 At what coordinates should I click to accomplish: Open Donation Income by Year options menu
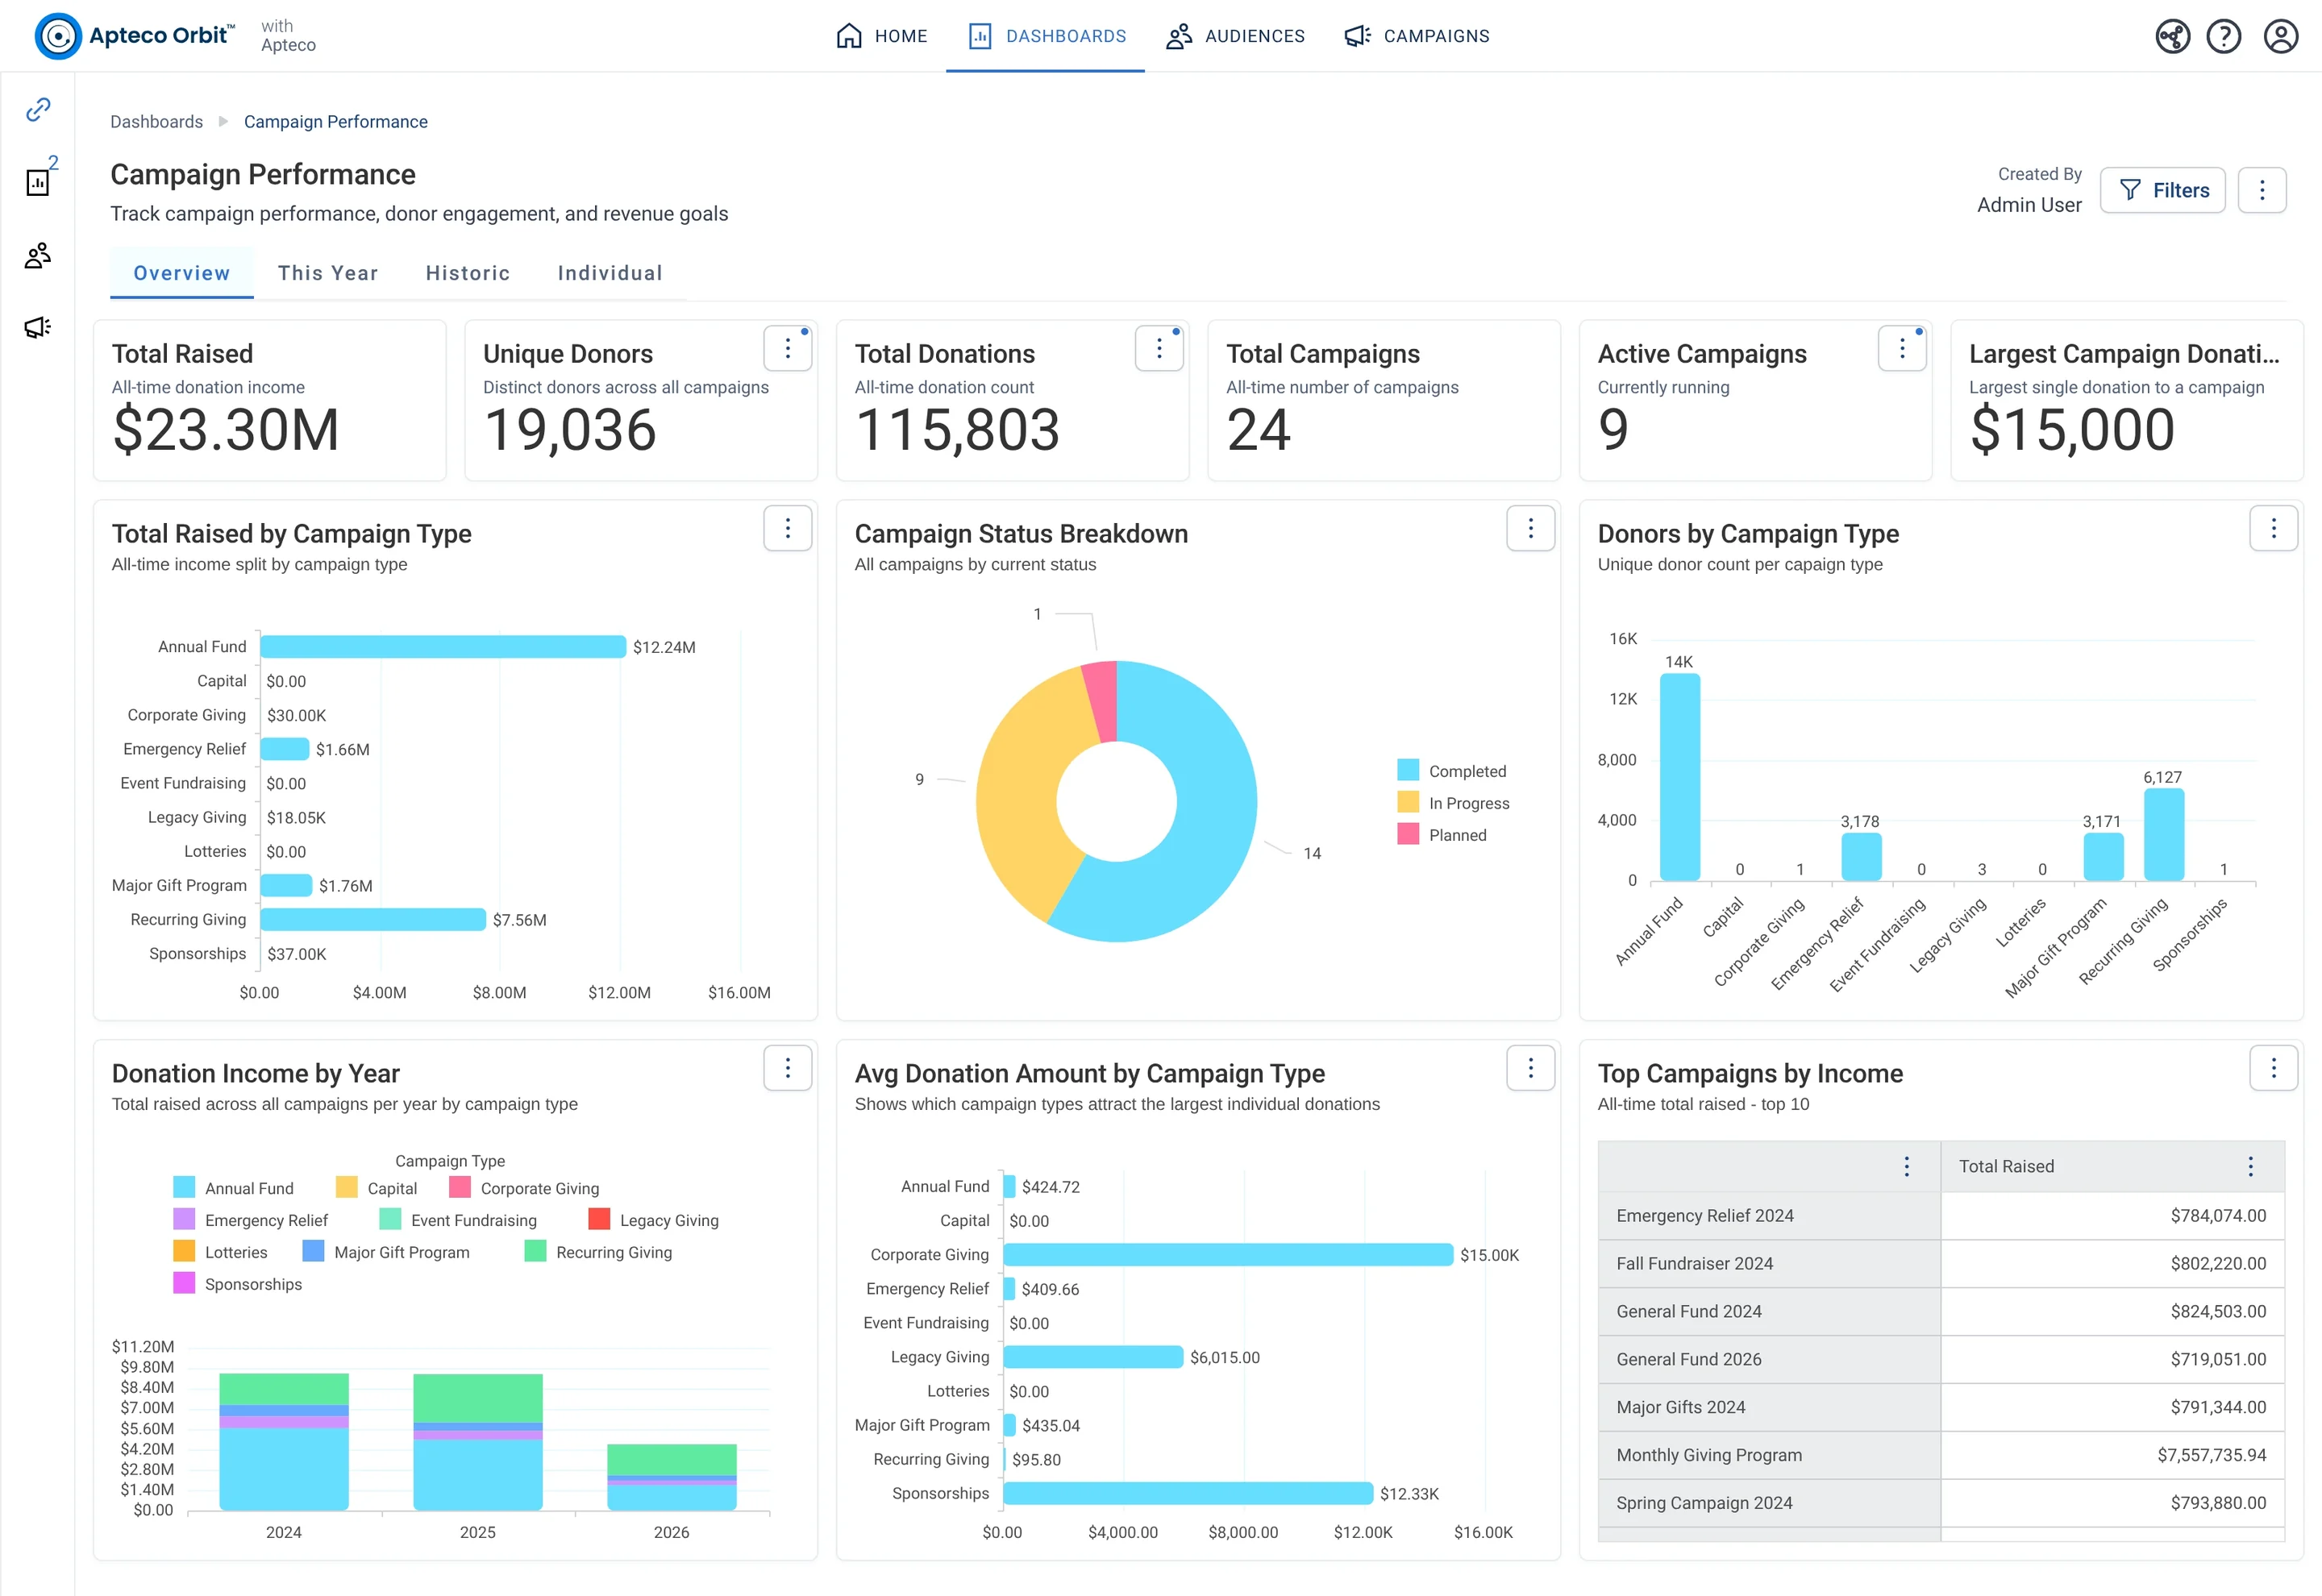(788, 1068)
